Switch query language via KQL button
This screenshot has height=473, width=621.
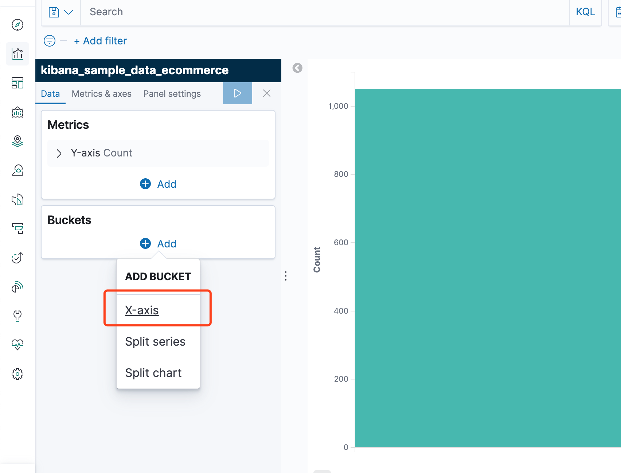[x=585, y=12]
